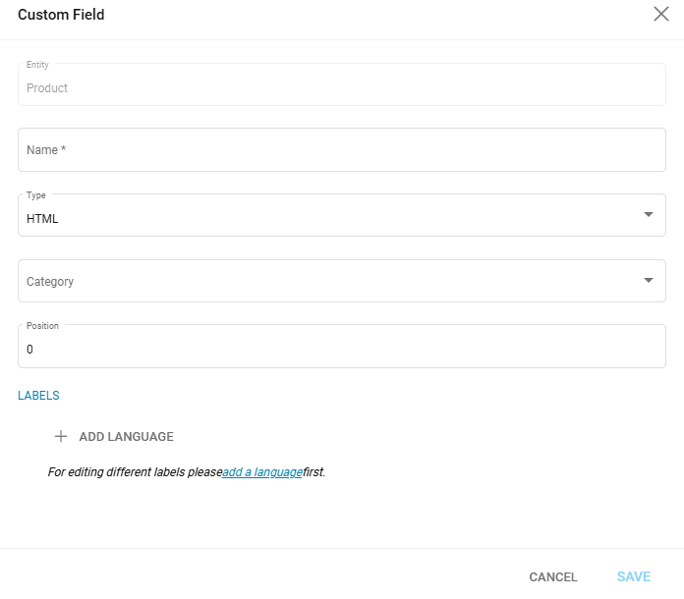Click the small Position field label
Screen dimensions: 684x599
[x=42, y=326]
